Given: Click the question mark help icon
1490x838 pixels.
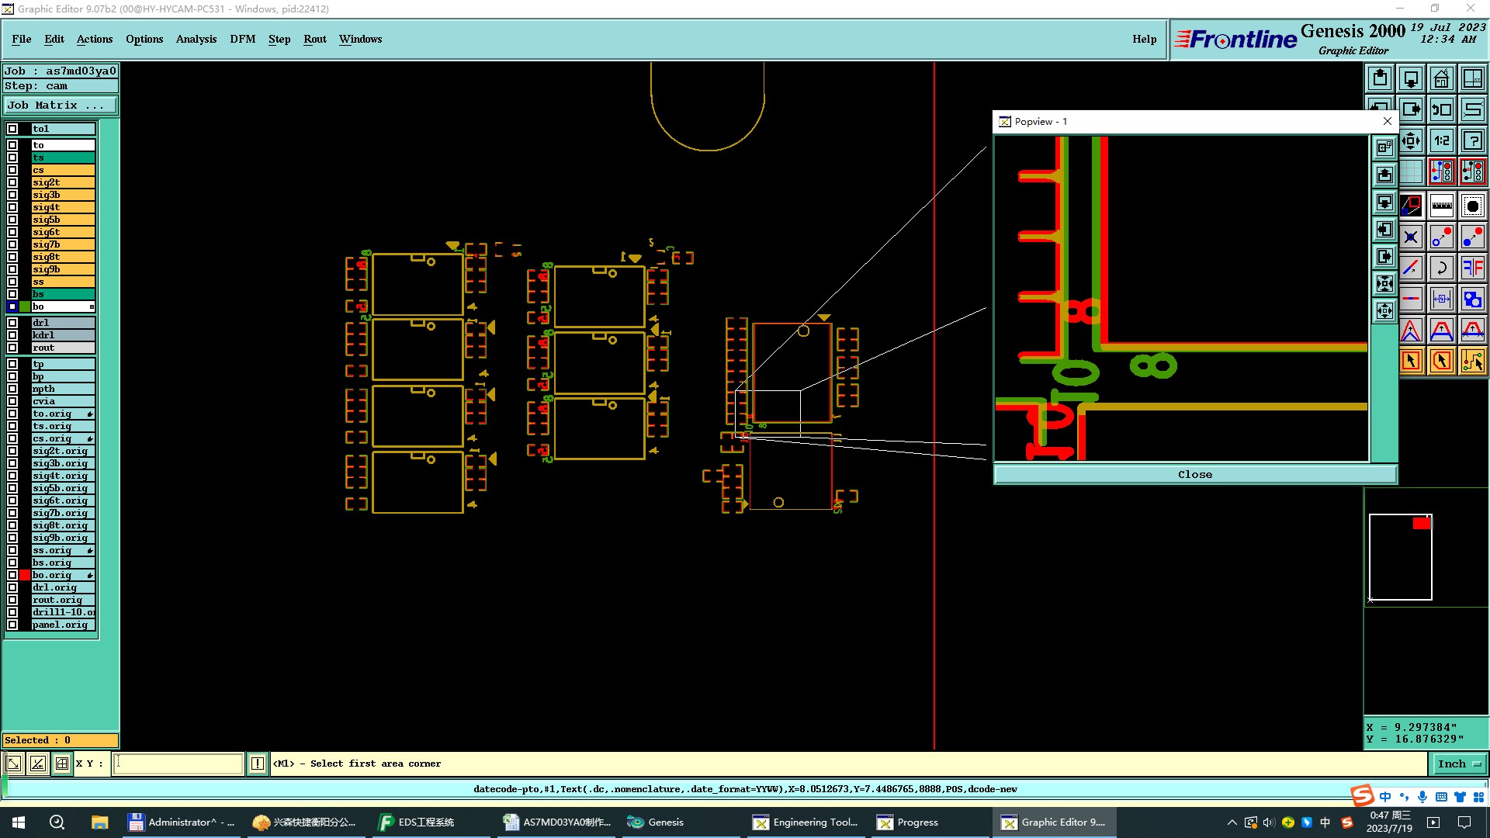Looking at the screenshot, I should point(1472,141).
